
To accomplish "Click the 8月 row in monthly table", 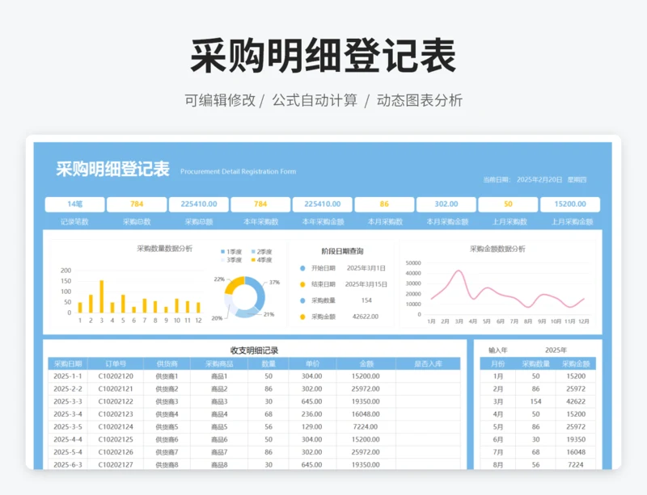I will click(538, 464).
